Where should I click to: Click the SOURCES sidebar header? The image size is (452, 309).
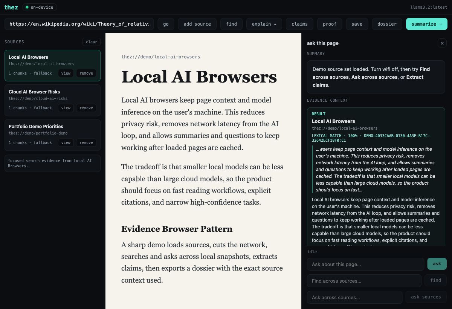(14, 42)
